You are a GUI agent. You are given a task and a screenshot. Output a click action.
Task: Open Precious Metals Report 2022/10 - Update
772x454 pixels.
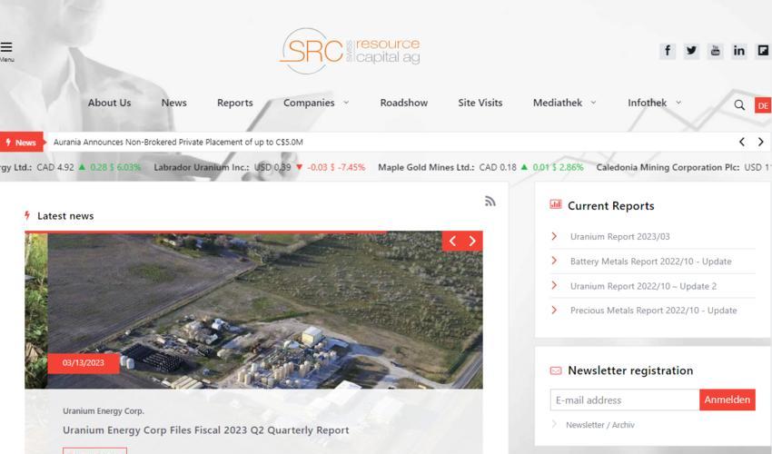(x=653, y=311)
